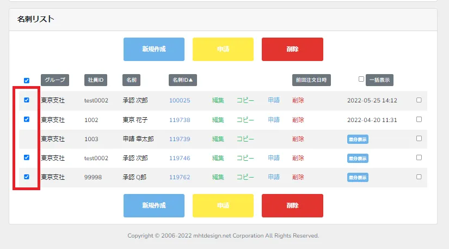Viewport: 449px width, 249px height.
Task: Click 編集 for 東京 花子
Action: pos(218,120)
